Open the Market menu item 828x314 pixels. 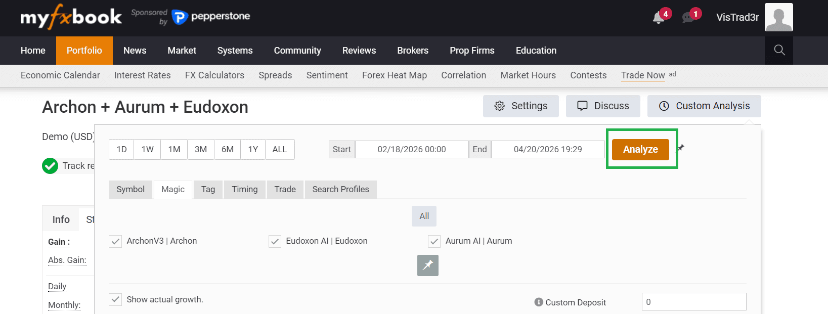click(x=182, y=51)
